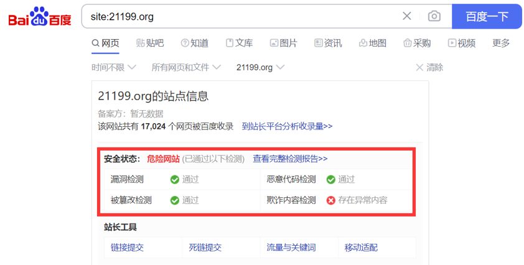Click the green check icon beside 漏洞检测

pos(175,180)
